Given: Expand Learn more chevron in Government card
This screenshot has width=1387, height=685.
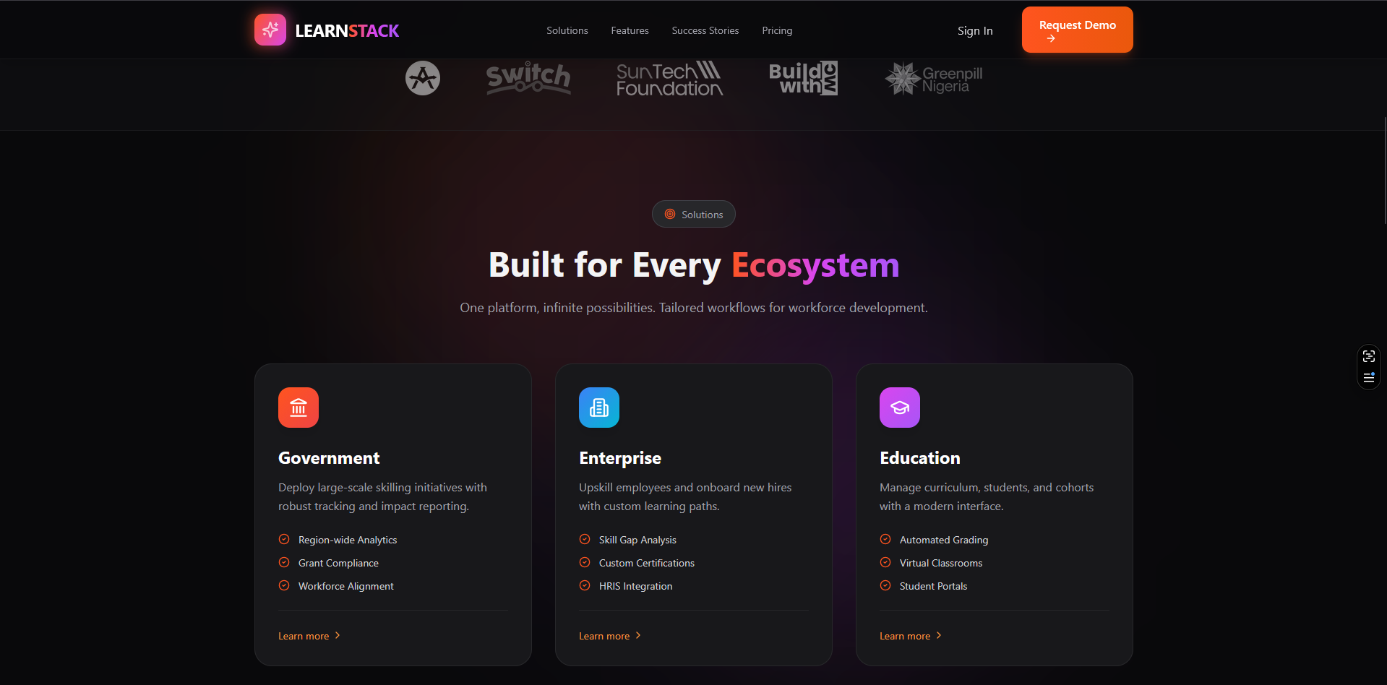Looking at the screenshot, I should (x=338, y=636).
